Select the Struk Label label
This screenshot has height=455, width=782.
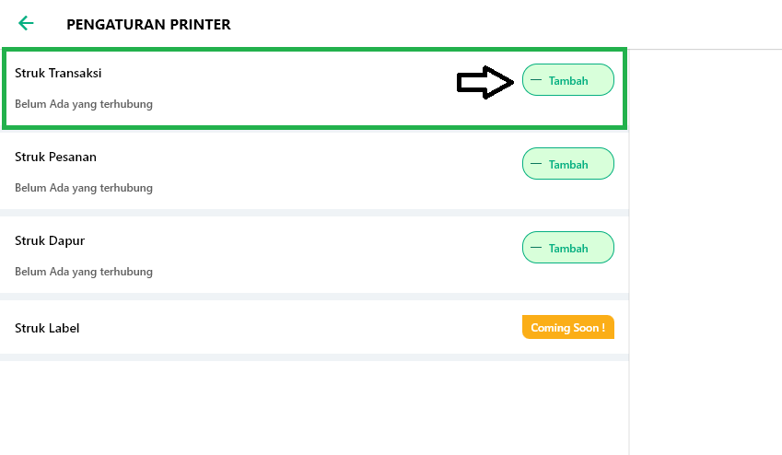pyautogui.click(x=47, y=328)
